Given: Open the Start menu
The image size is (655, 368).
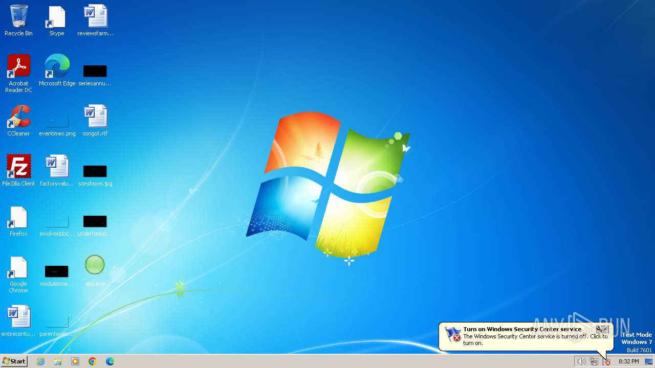Looking at the screenshot, I should click(x=14, y=361).
